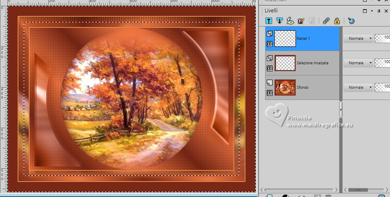Adjust opacity slider of Raster 1

pyautogui.click(x=382, y=39)
